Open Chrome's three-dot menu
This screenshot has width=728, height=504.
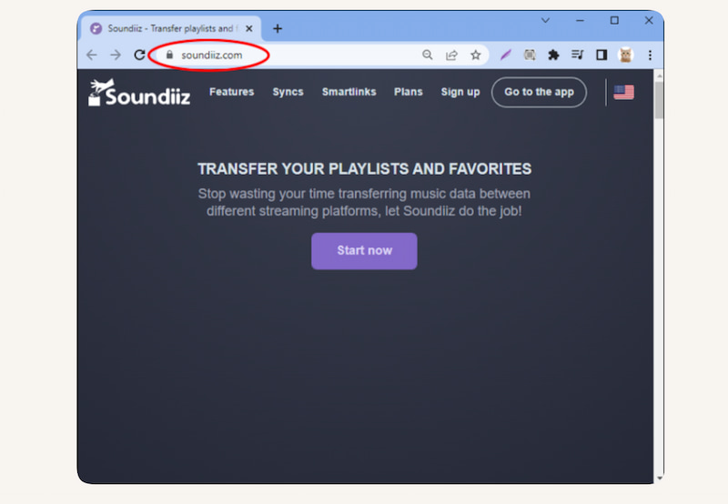coord(650,55)
